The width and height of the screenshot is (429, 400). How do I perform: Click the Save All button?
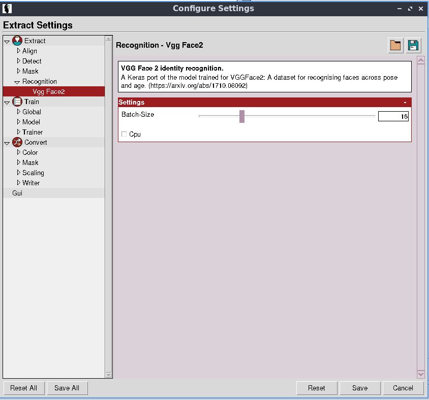67,388
